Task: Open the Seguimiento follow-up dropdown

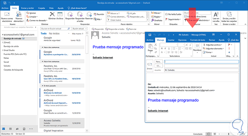Action: pos(175,19)
